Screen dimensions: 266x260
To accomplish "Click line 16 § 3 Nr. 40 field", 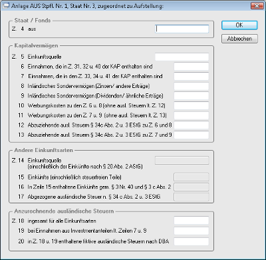I will (x=192, y=187).
